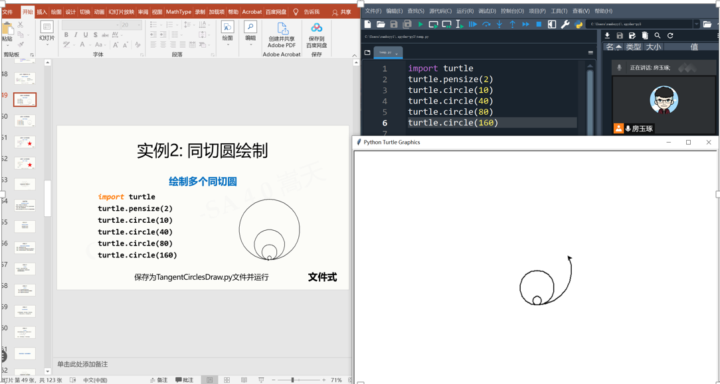Screen dimensions: 720x384
Task: Open the 插入 ribbon tab
Action: pyautogui.click(x=42, y=12)
